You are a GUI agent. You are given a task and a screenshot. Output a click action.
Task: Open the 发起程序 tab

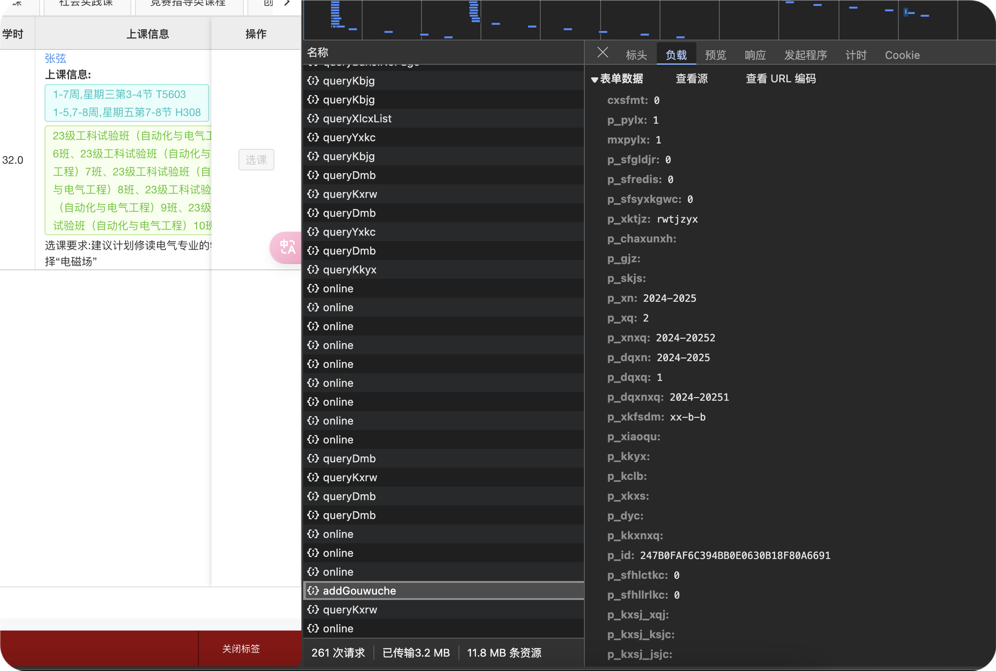[805, 55]
